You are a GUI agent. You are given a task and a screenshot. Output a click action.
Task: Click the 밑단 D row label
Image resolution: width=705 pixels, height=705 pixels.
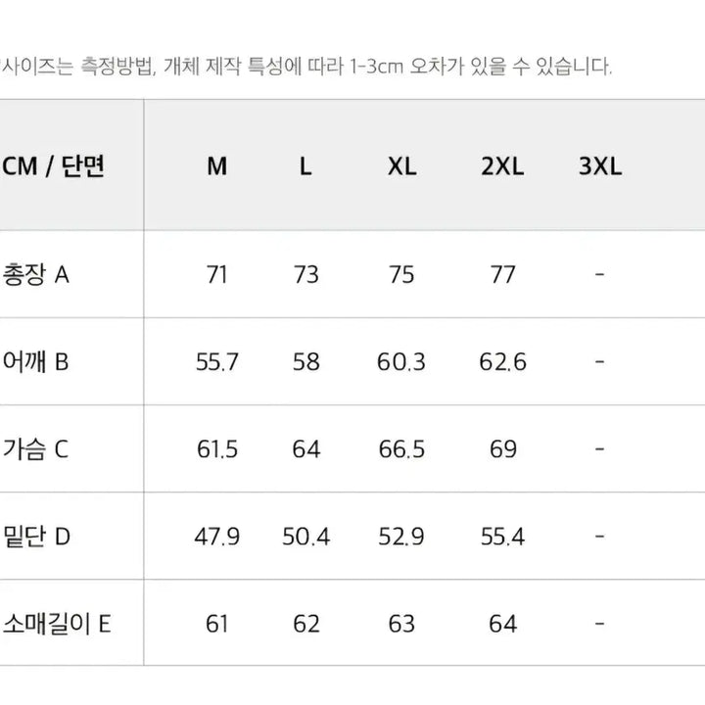point(36,537)
